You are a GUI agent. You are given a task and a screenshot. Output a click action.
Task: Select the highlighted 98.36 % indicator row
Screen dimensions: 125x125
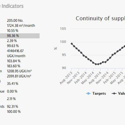click(x=20, y=36)
